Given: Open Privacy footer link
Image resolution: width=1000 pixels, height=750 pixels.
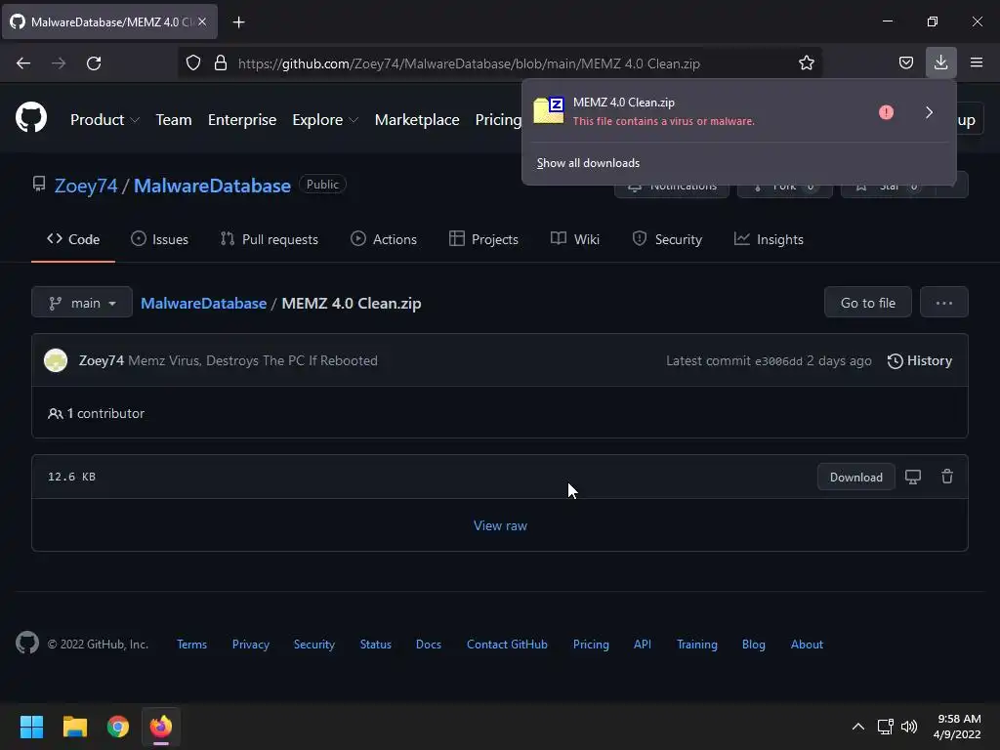Looking at the screenshot, I should pyautogui.click(x=251, y=645).
